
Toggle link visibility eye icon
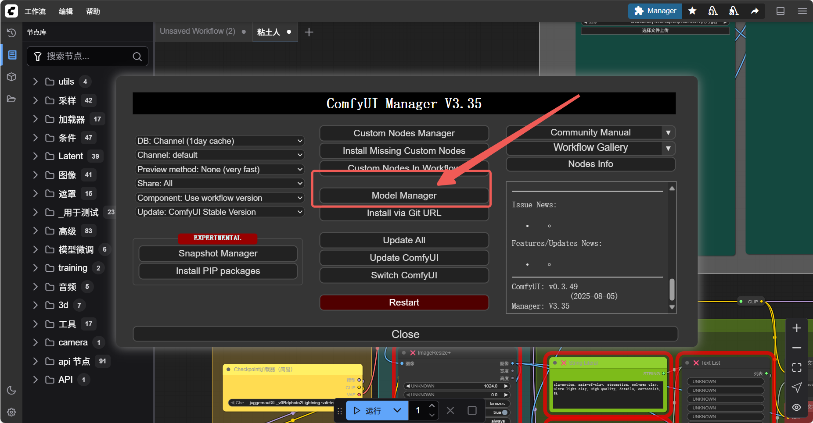pos(797,407)
